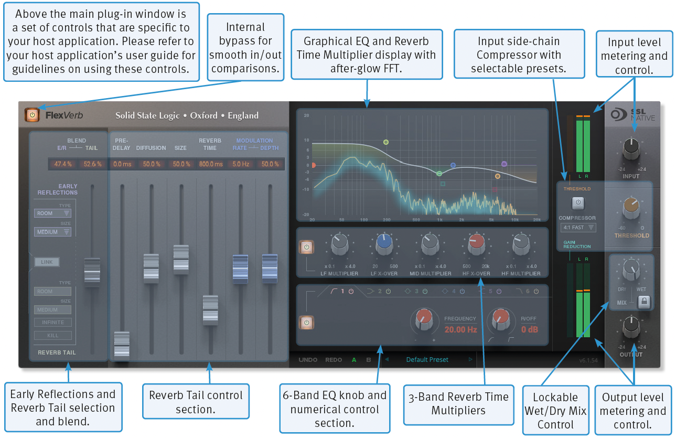
Task: Click the purple EQ node on graph
Action: pos(504,164)
